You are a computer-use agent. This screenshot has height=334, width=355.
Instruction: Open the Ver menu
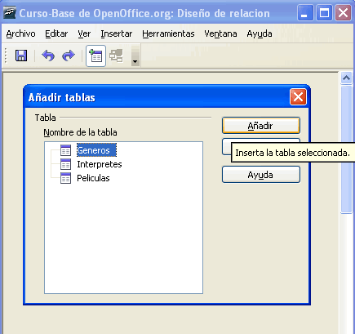84,33
